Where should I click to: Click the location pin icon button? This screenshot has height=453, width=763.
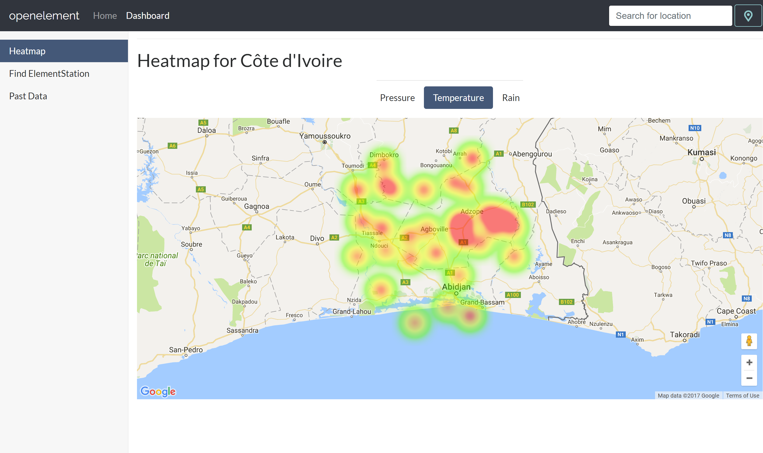coord(748,16)
